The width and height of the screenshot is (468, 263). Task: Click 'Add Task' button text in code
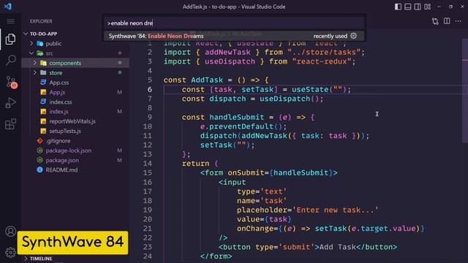338,247
